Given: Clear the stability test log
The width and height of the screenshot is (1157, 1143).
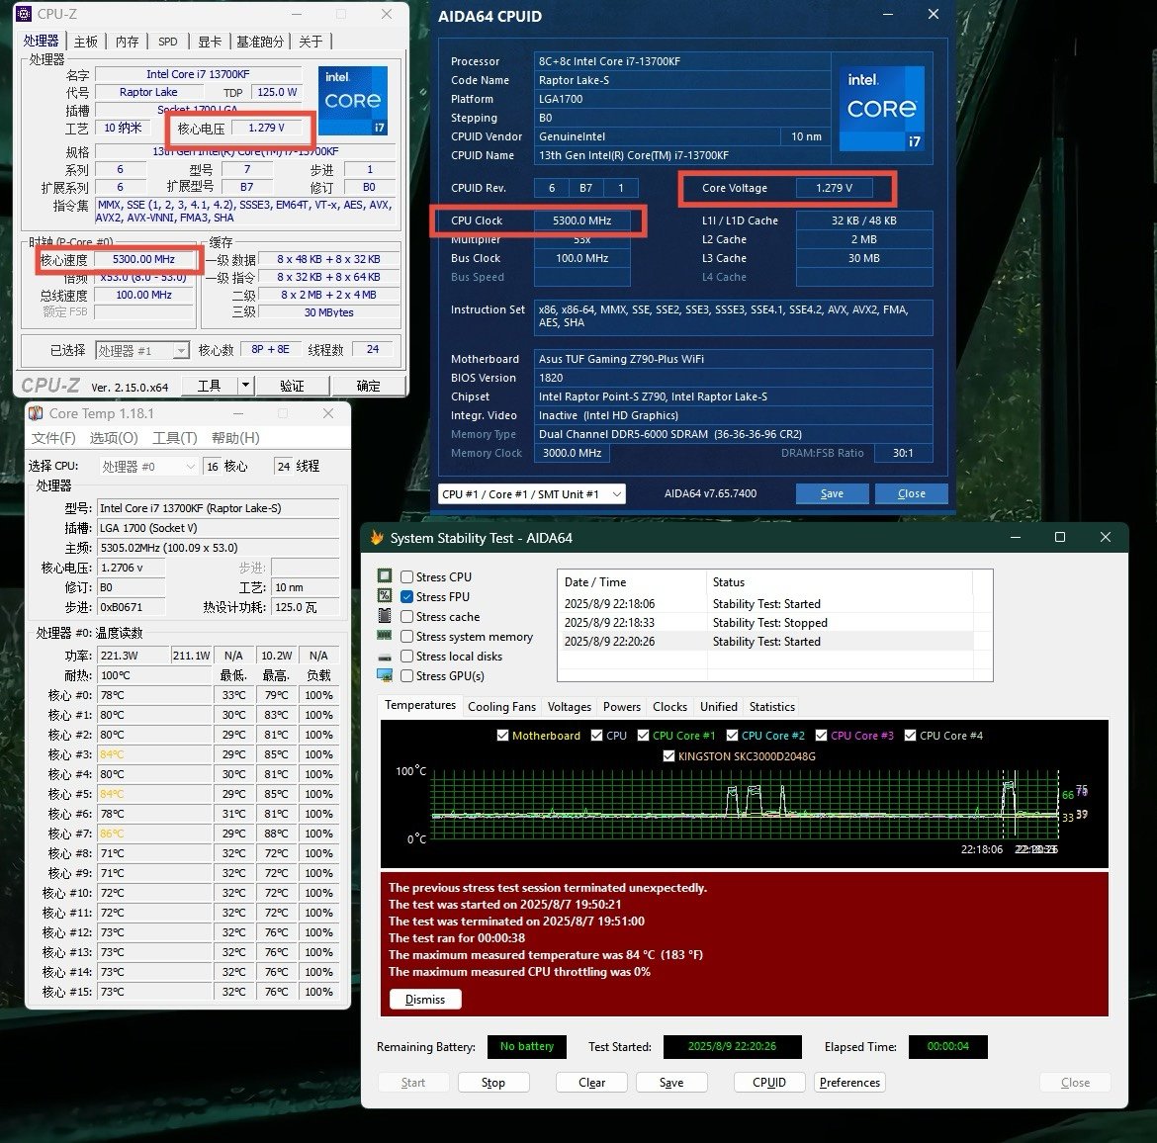Looking at the screenshot, I should pyautogui.click(x=591, y=1083).
